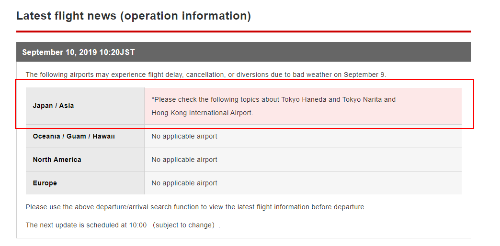Click the '(operation information)' part of the title

pyautogui.click(x=186, y=16)
